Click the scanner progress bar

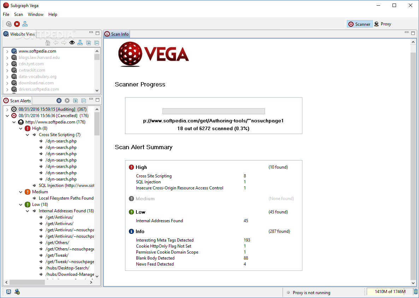pos(213,111)
